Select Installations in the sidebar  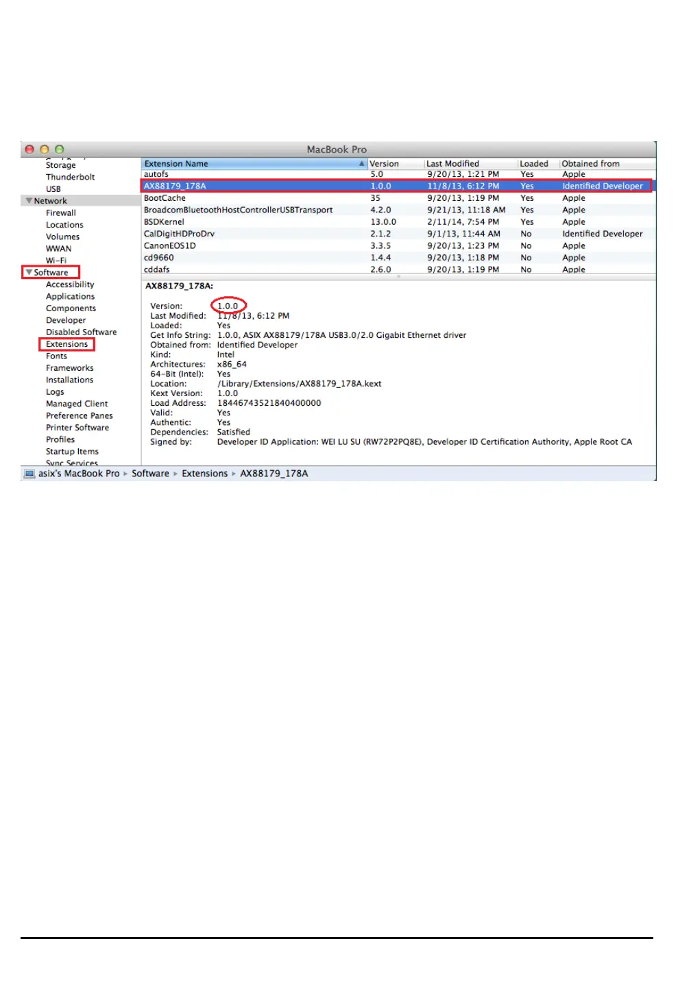click(x=69, y=380)
